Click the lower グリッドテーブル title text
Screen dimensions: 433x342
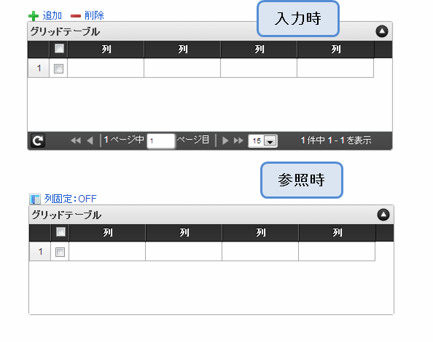click(66, 215)
